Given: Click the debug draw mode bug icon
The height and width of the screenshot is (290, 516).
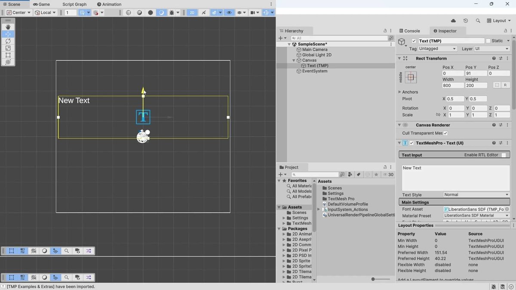Looking at the screenshot, I should click(172, 12).
